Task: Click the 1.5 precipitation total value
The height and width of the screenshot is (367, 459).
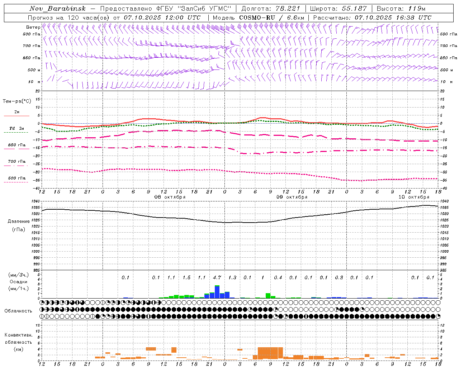Action: [186, 278]
